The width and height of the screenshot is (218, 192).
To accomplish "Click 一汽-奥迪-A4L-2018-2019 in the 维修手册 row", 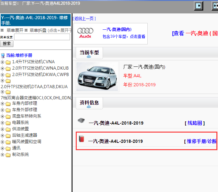I will (x=115, y=141).
